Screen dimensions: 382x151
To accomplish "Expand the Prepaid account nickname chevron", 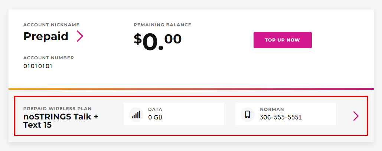I will [x=80, y=36].
